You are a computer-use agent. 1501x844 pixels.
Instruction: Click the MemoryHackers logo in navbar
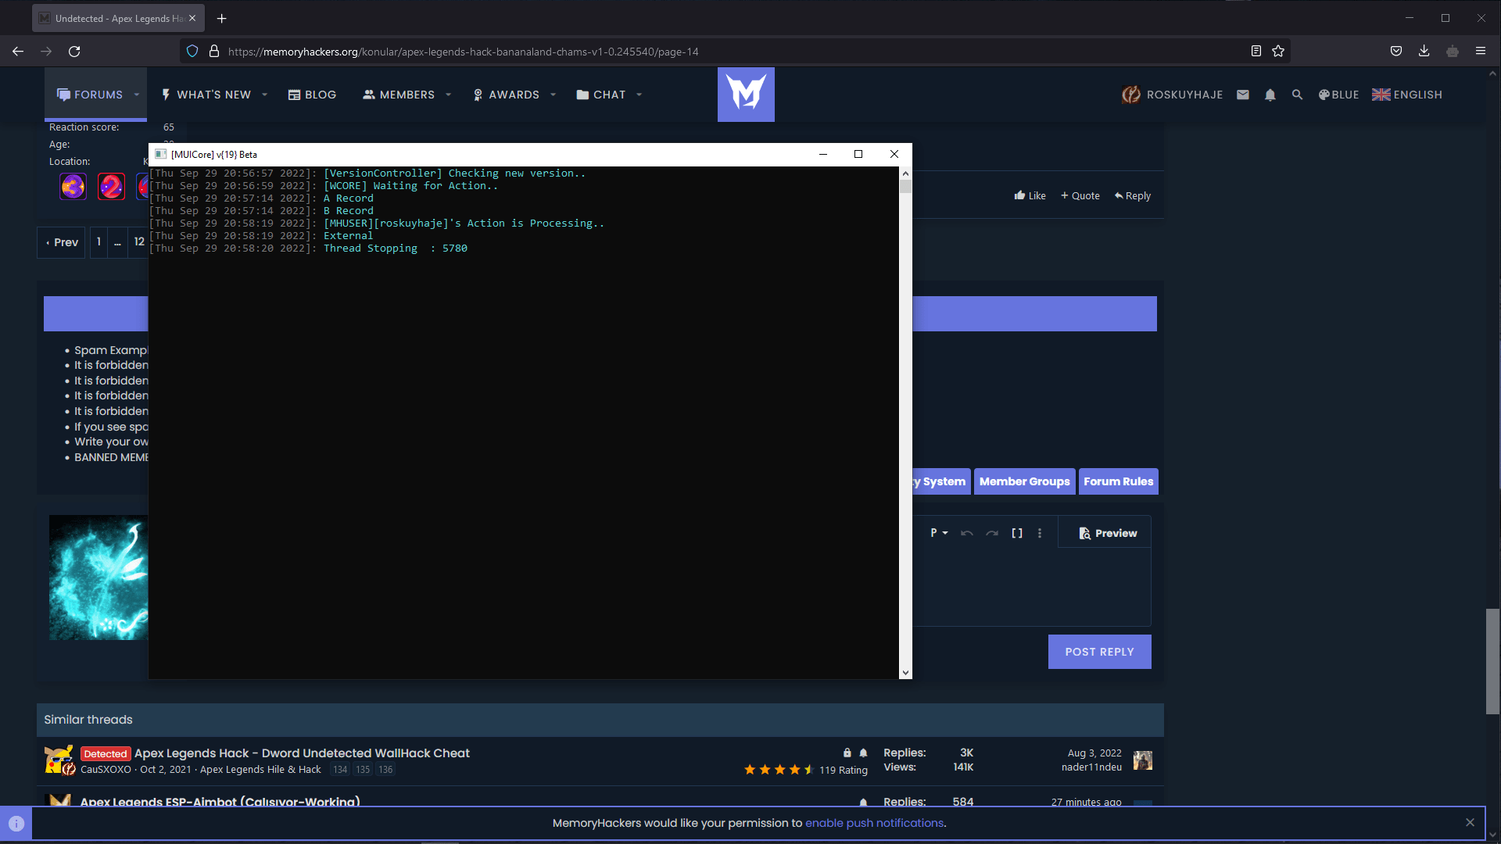pyautogui.click(x=746, y=94)
